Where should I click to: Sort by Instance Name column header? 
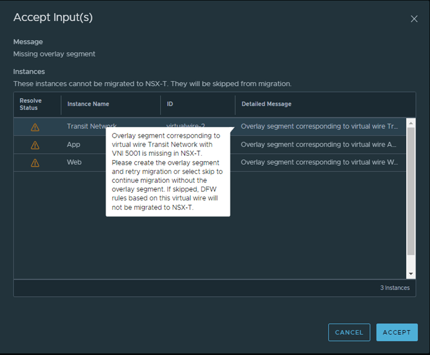(88, 104)
